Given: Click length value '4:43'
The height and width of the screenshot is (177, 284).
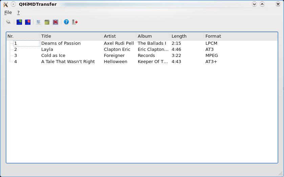Looking at the screenshot, I should 176,62.
